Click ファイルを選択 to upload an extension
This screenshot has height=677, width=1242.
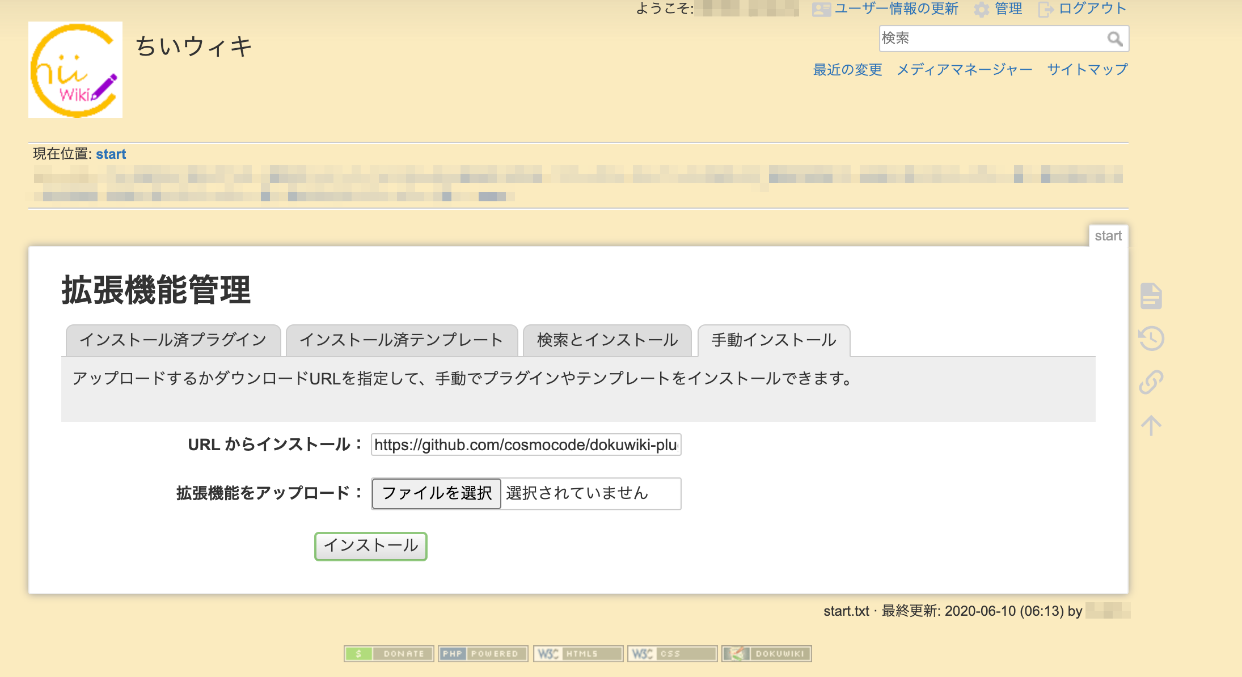(x=436, y=493)
